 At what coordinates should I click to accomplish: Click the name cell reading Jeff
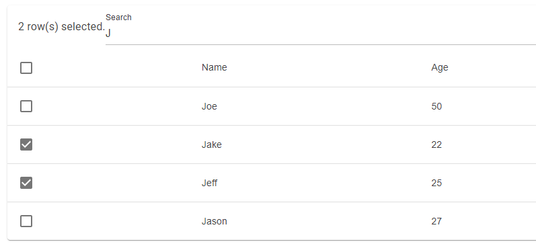point(210,183)
